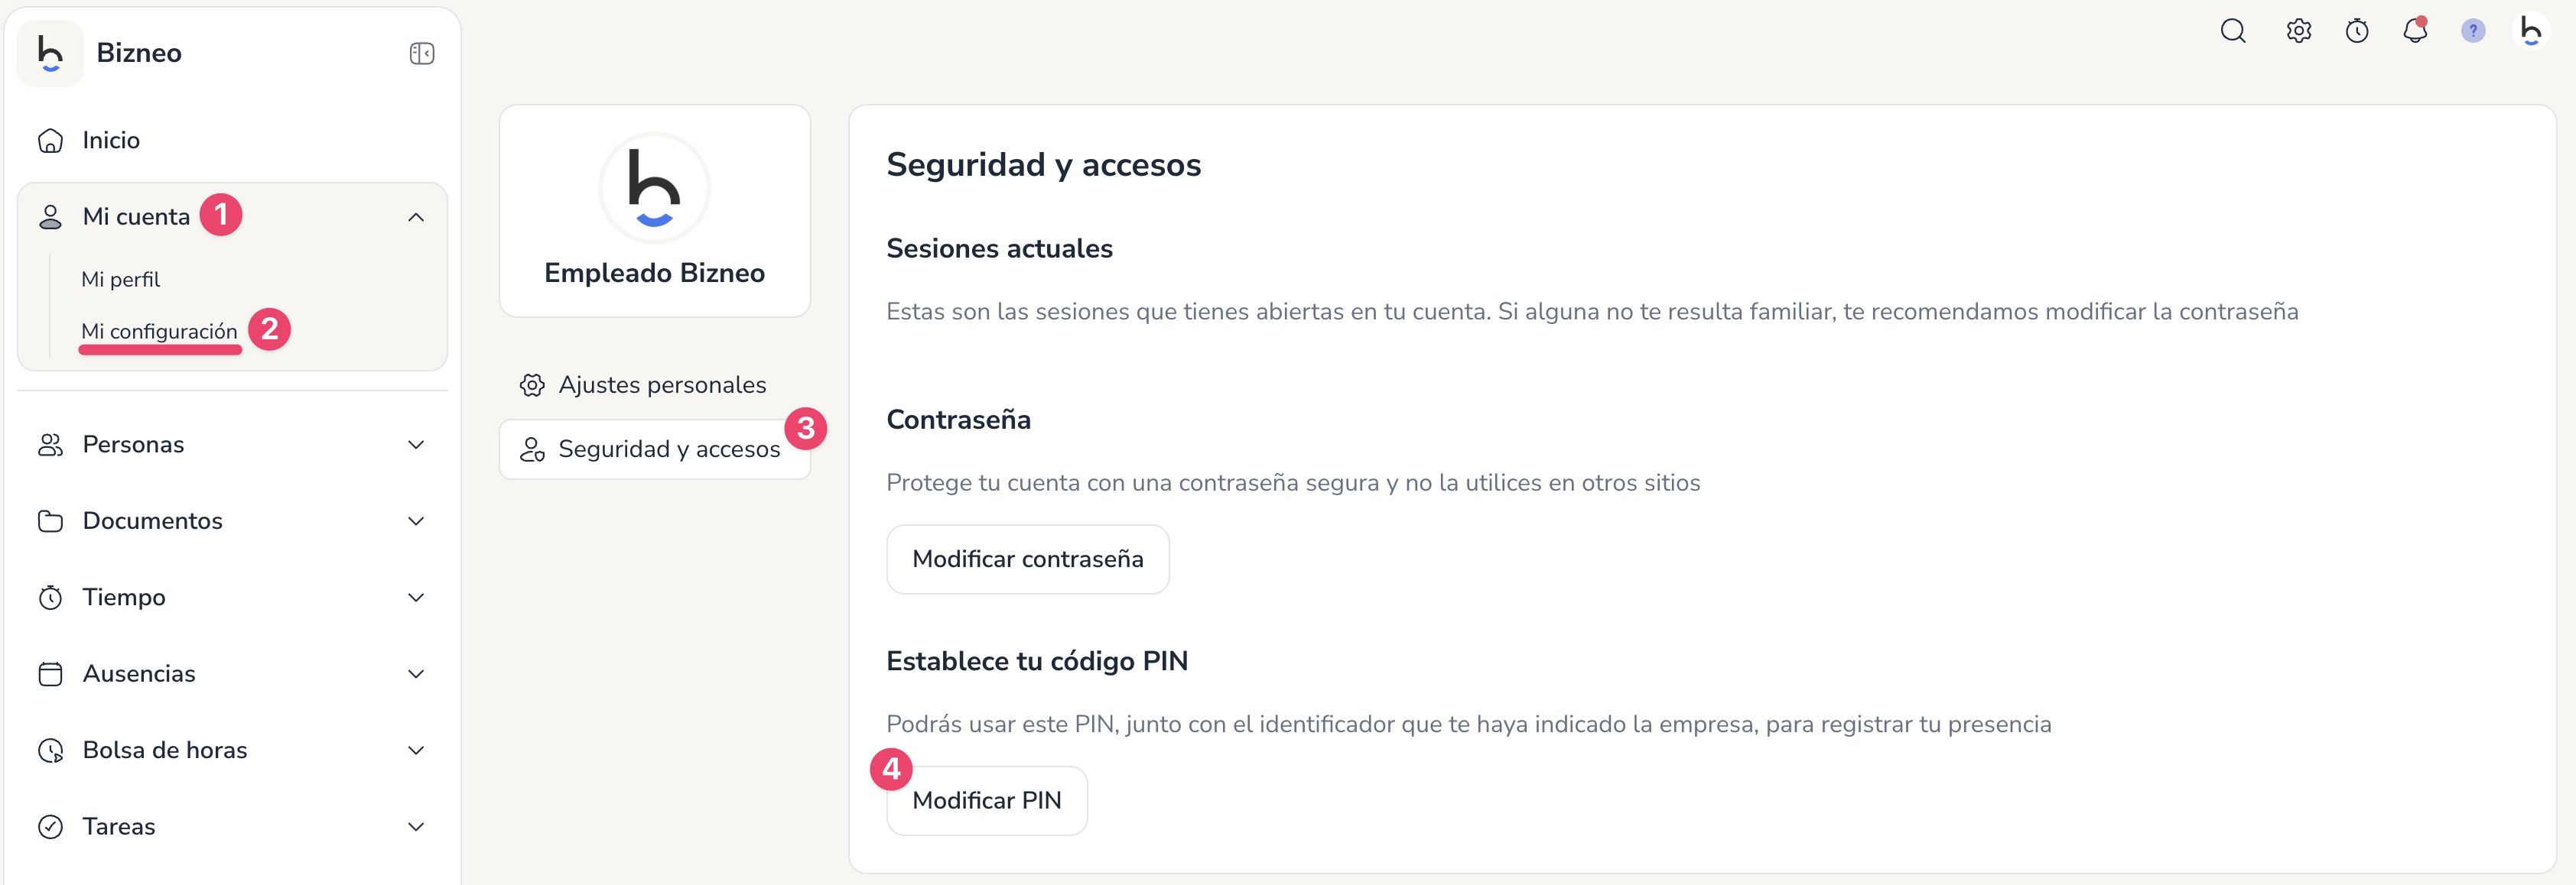Open the help question mark icon
The image size is (2576, 885).
coord(2472,31)
